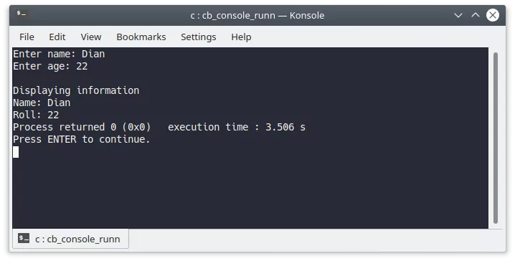Click the 'Displaying information' output line
This screenshot has height=261, width=515.
[x=76, y=90]
